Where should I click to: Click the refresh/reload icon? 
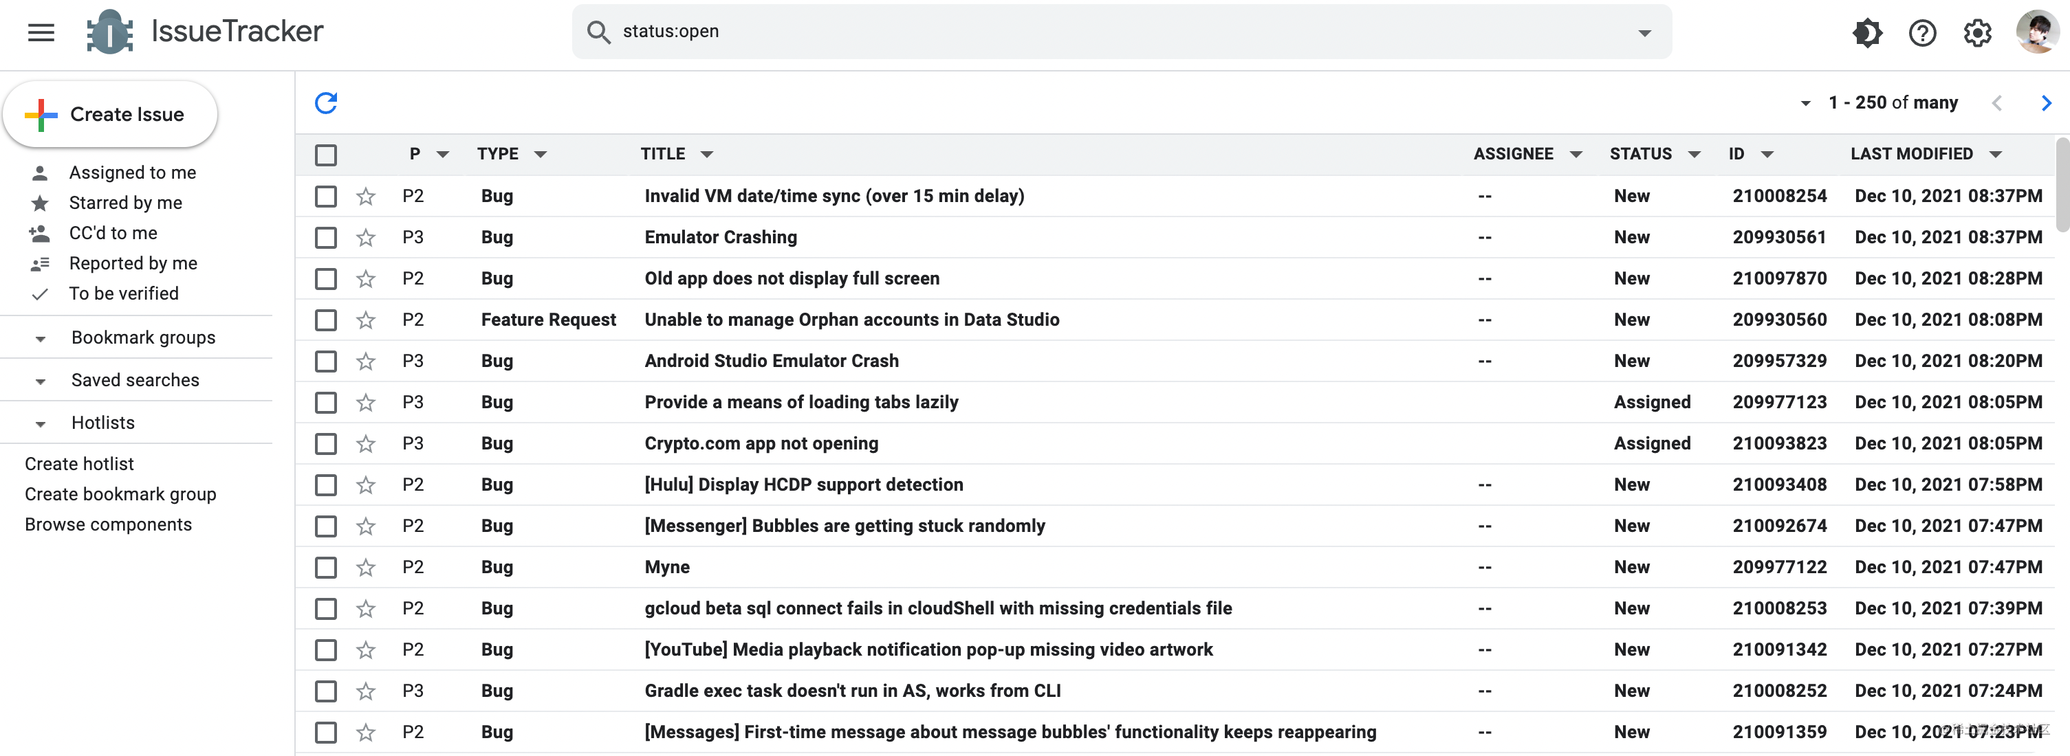tap(326, 102)
